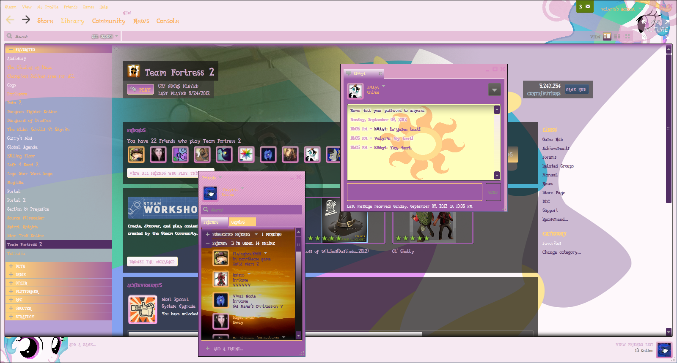Open the My Profile menu
The image size is (677, 363).
(48, 7)
